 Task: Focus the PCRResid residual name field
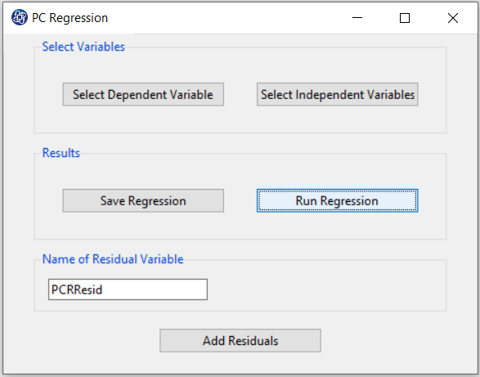tap(128, 289)
